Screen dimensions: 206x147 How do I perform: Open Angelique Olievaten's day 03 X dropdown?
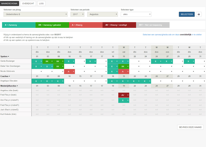[48, 81]
